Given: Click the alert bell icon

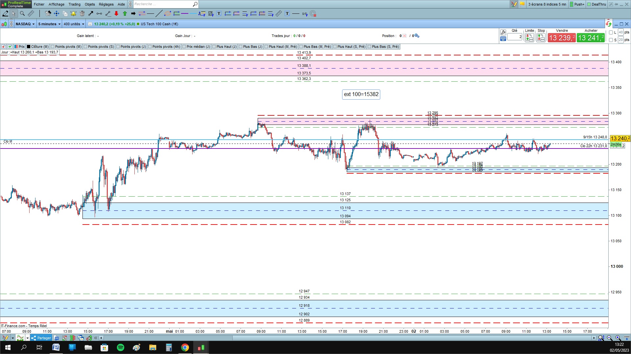Looking at the screenshot, I should point(73,13).
